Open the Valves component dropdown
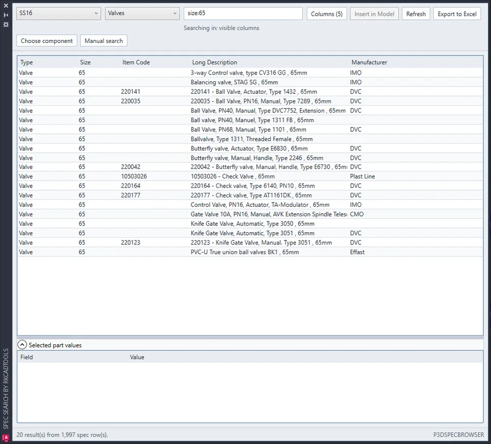This screenshot has height=444, width=491. point(142,13)
